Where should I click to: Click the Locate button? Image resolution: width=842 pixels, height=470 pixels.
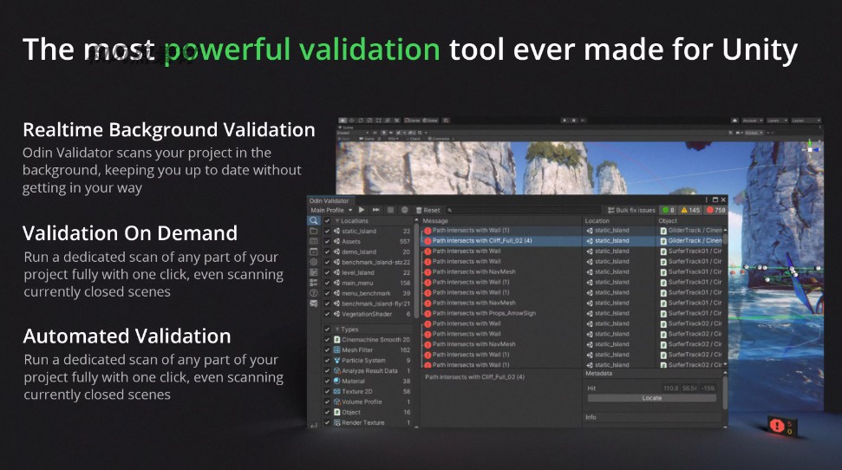click(x=652, y=398)
